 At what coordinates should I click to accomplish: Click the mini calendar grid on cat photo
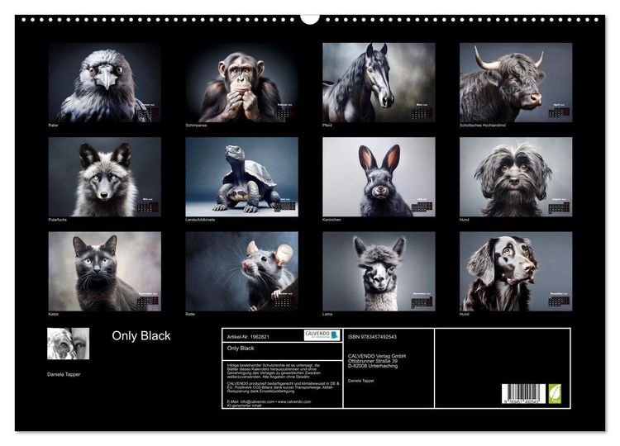click(147, 301)
